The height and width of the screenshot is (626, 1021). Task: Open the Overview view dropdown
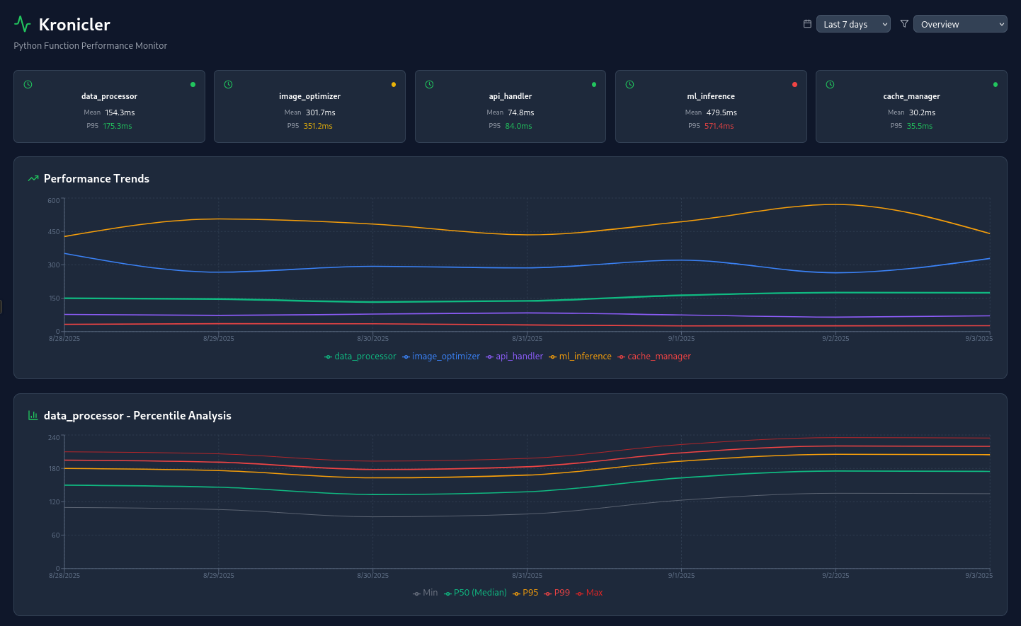click(x=960, y=24)
